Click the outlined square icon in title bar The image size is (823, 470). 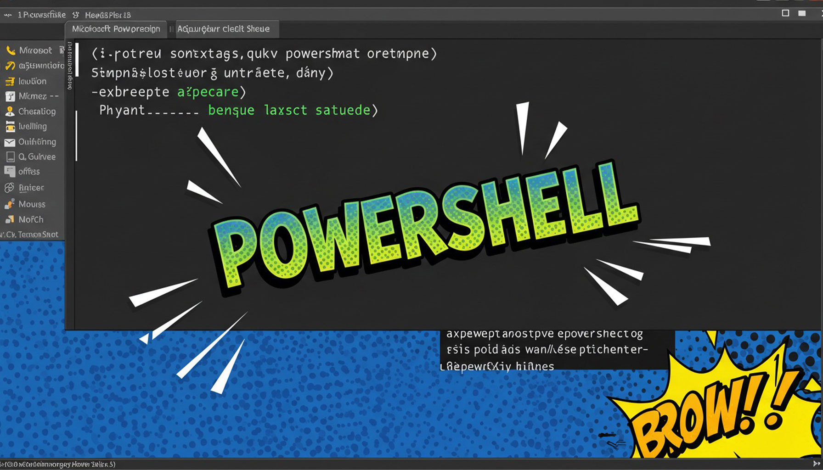click(x=785, y=13)
